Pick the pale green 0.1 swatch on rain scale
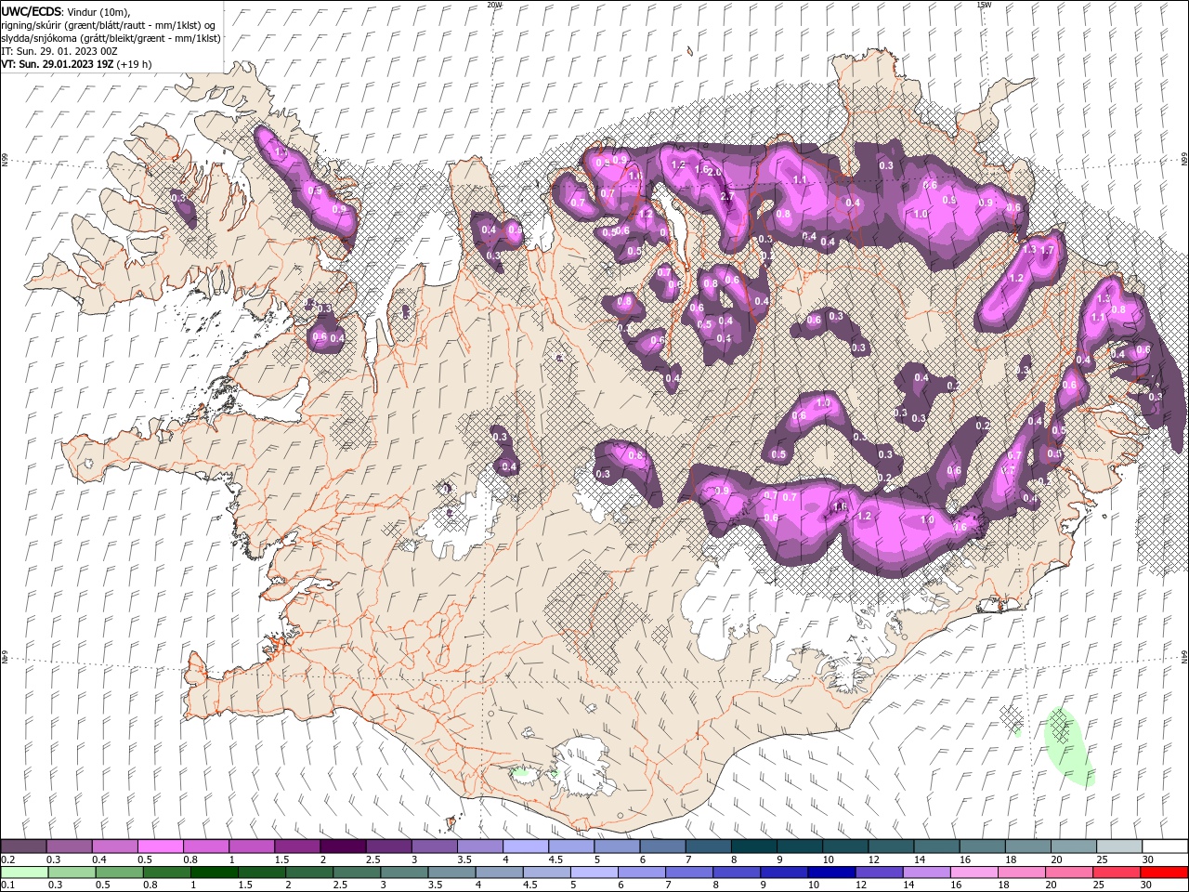 pos(23,872)
